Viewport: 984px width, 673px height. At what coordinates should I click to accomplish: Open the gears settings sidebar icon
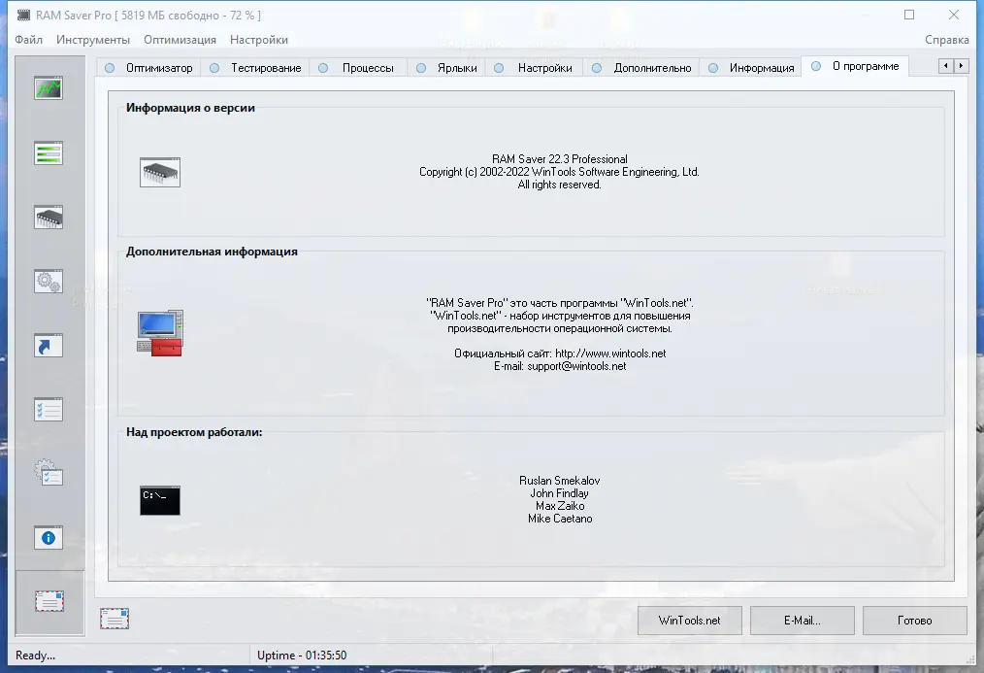(x=49, y=282)
